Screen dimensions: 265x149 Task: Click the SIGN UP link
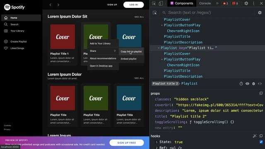pyautogui.click(x=112, y=5)
